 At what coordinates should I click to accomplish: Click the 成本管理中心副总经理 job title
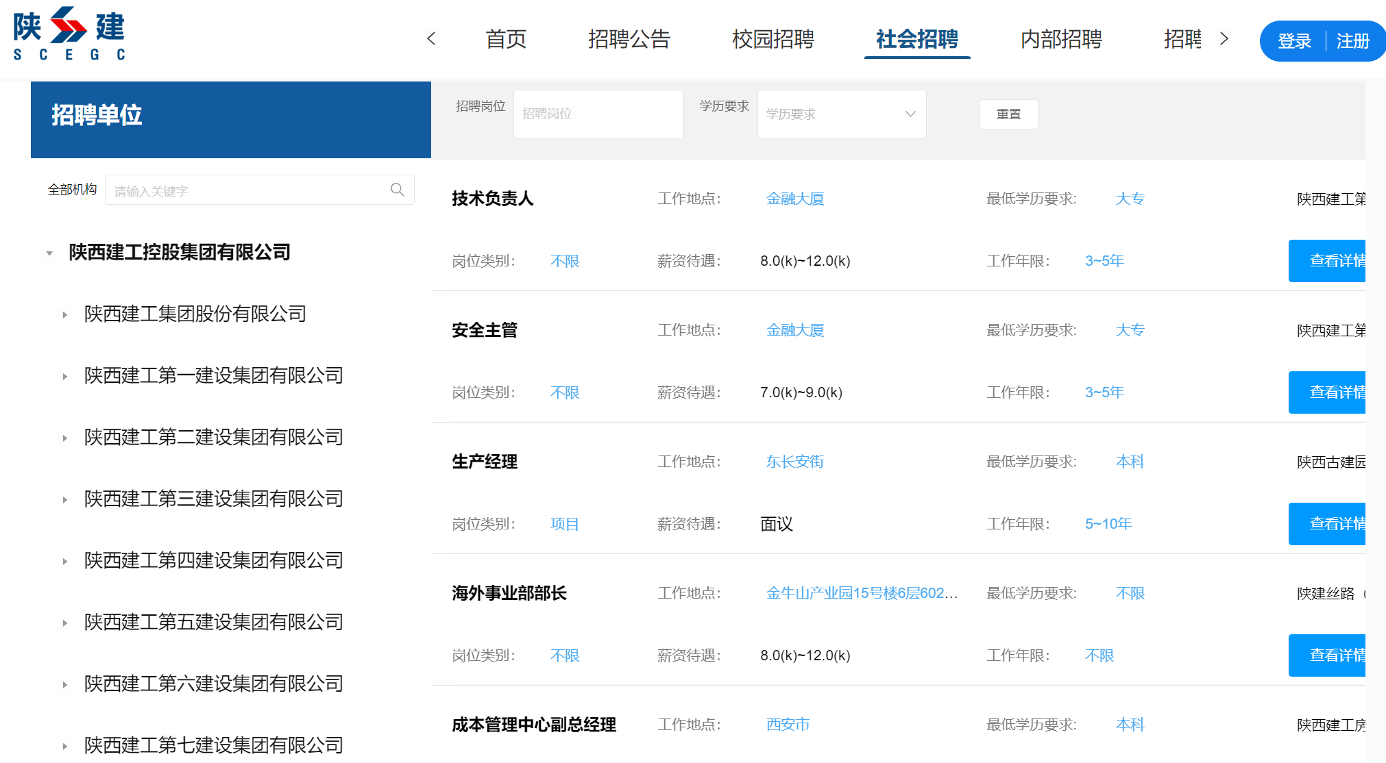click(534, 725)
